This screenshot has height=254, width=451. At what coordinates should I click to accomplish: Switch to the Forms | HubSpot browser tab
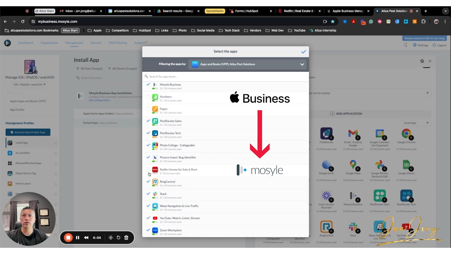point(251,11)
